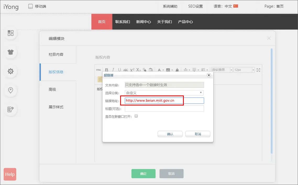
Task: Open the 联系我们 navigation menu item
Action: pyautogui.click(x=123, y=22)
